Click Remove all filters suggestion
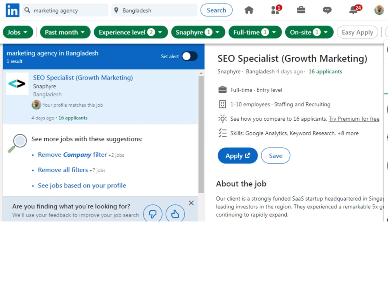Viewport: 388px width, 291px height. pos(63,170)
